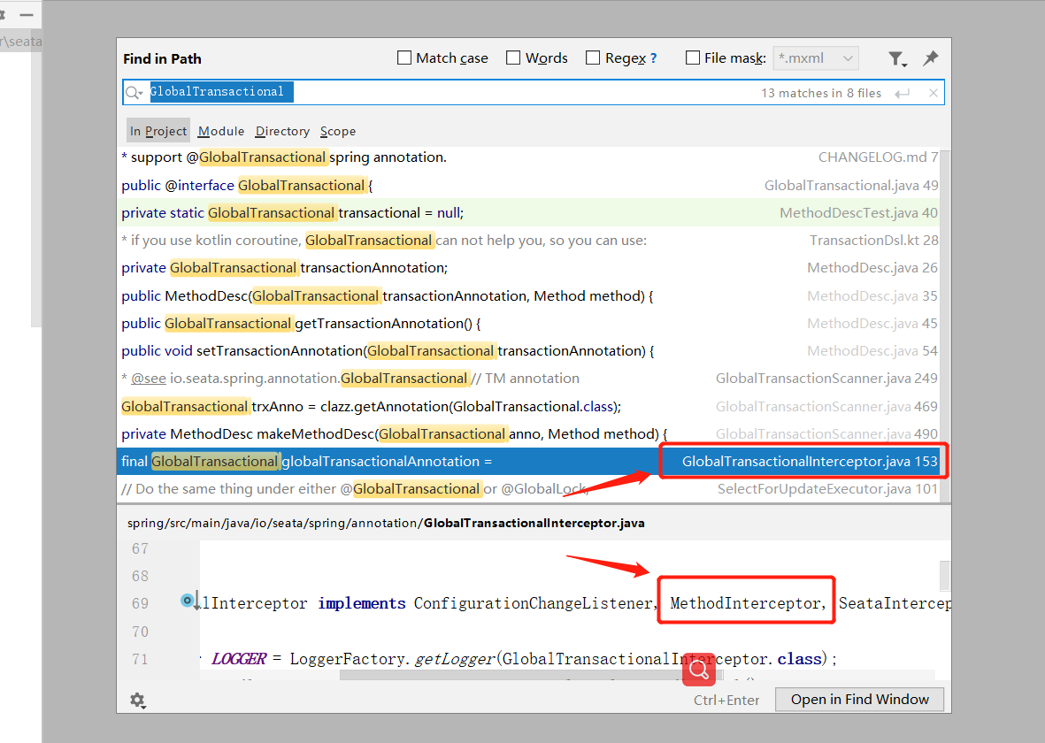This screenshot has height=743, width=1045.
Task: Select the MethodDesc.java 35 result
Action: pos(528,295)
